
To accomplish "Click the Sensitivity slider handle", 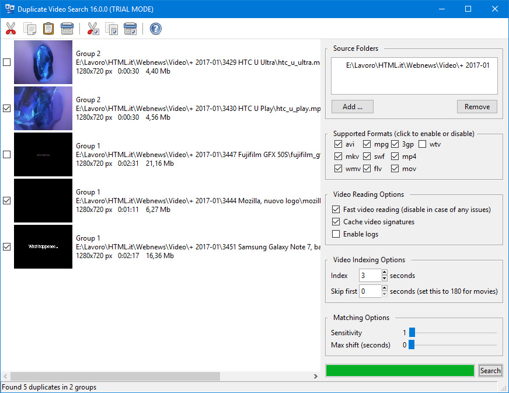I will [412, 333].
